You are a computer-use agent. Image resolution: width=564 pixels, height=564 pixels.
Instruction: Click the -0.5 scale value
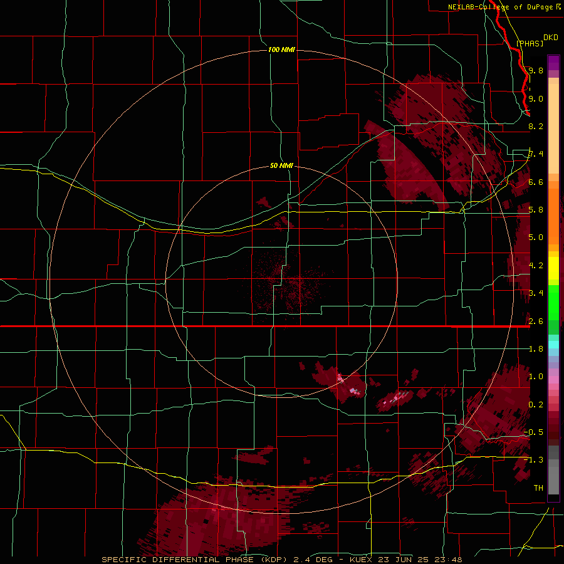[x=533, y=432]
